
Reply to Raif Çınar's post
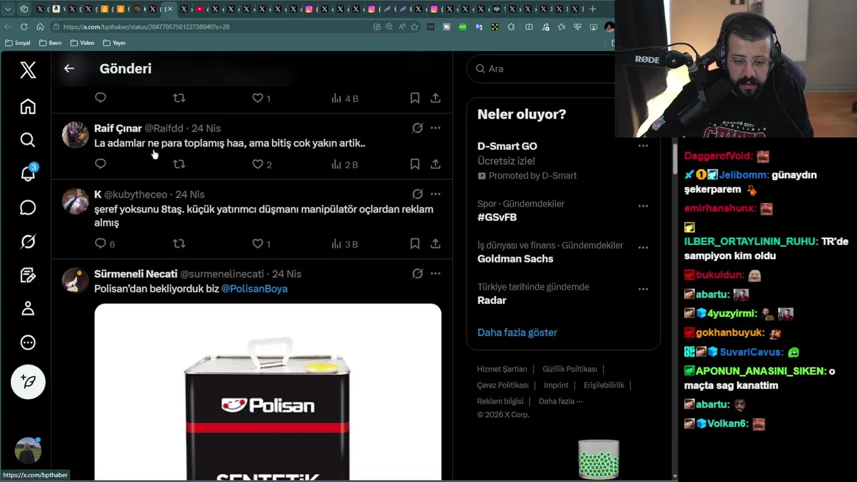point(100,164)
